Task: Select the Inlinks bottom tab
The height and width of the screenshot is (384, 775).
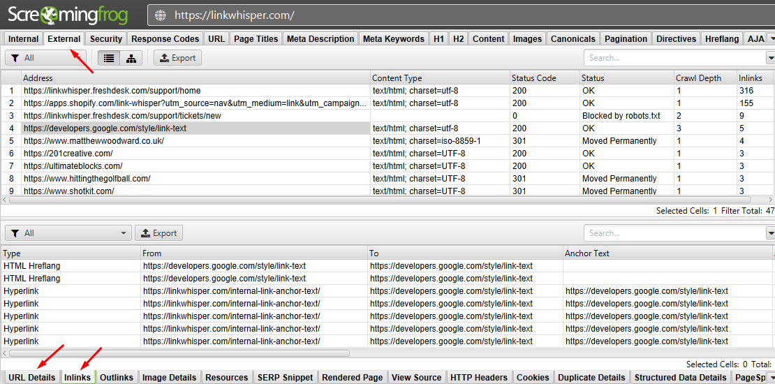Action: (77, 377)
